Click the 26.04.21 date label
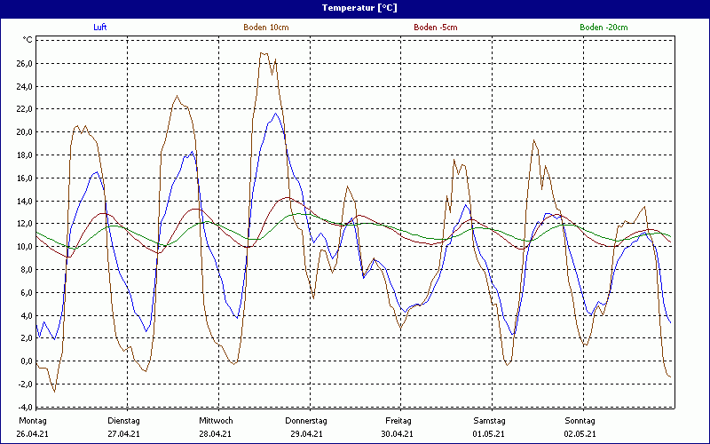710x444 pixels. click(x=33, y=433)
